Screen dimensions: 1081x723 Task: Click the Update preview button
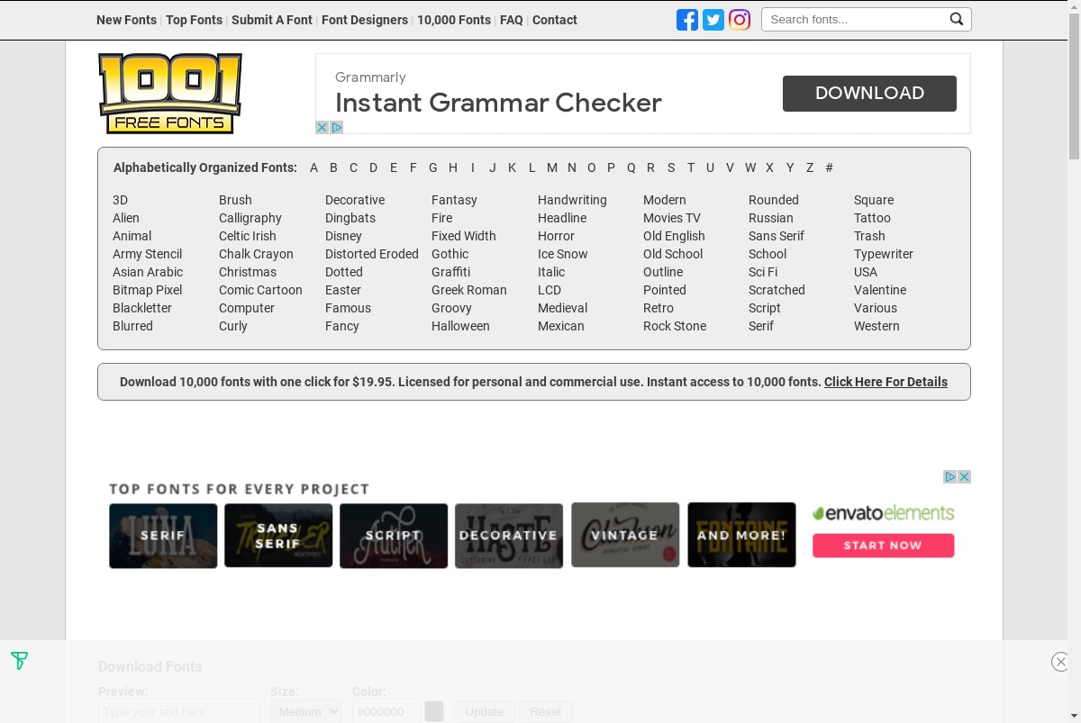point(485,711)
